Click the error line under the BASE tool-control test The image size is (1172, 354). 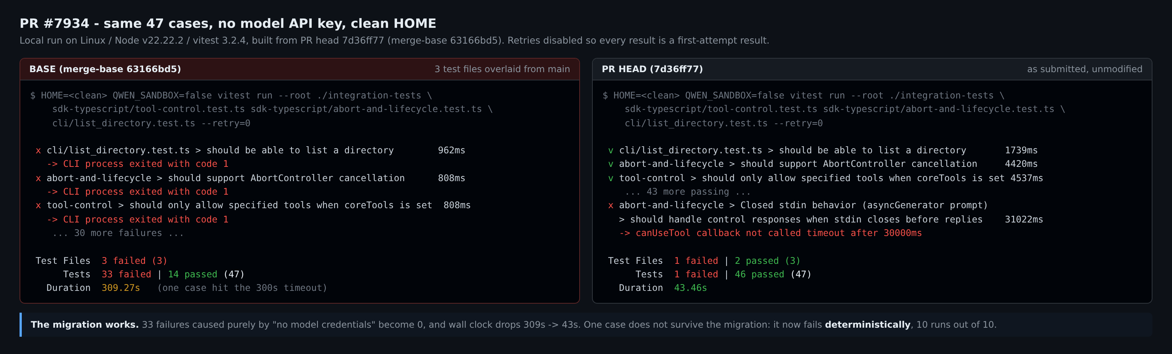(x=137, y=219)
